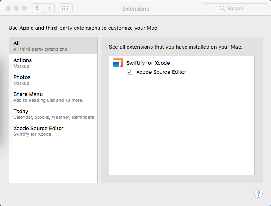Select the All extensions category
This screenshot has width=271, height=206.
[x=53, y=46]
